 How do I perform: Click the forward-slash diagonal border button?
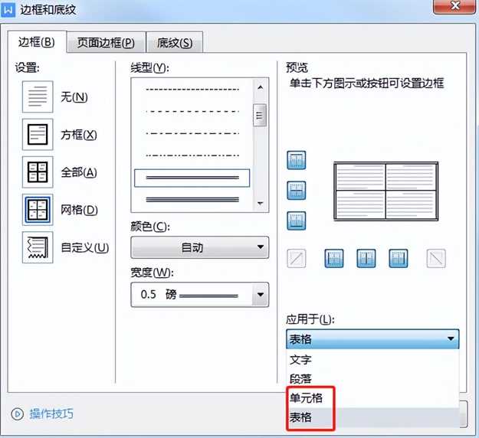pos(296,259)
